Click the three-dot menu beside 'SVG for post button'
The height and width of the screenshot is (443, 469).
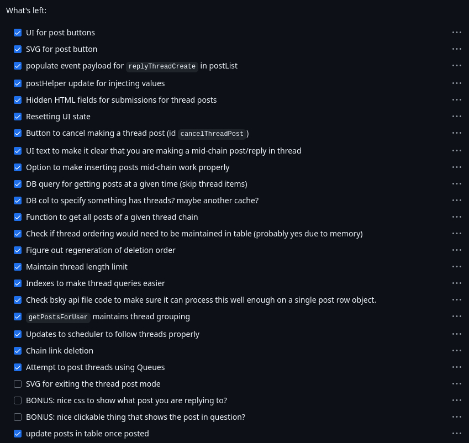(456, 49)
